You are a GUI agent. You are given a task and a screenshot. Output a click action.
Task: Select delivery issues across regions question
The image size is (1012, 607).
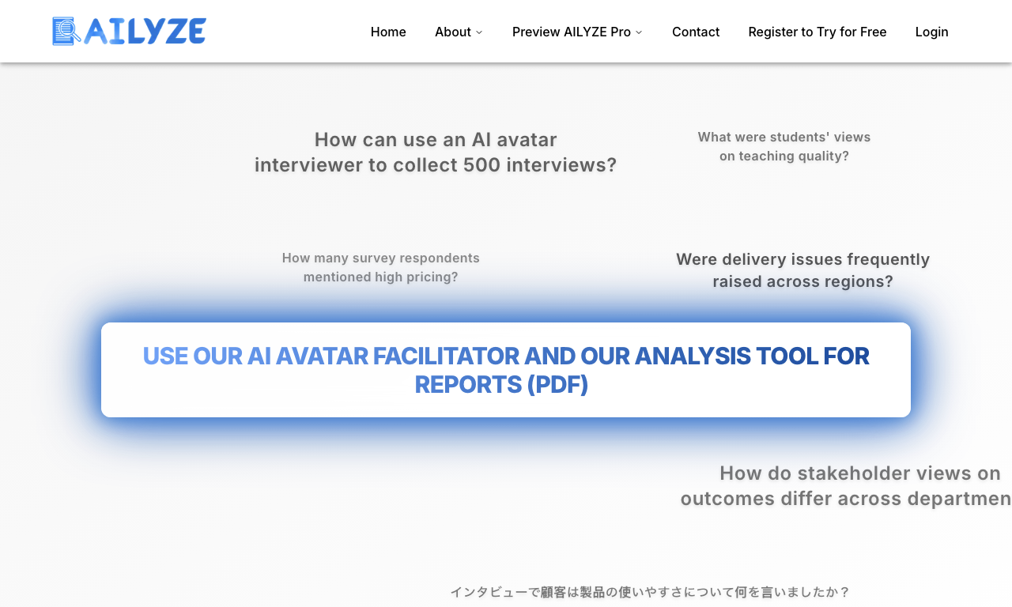click(803, 270)
